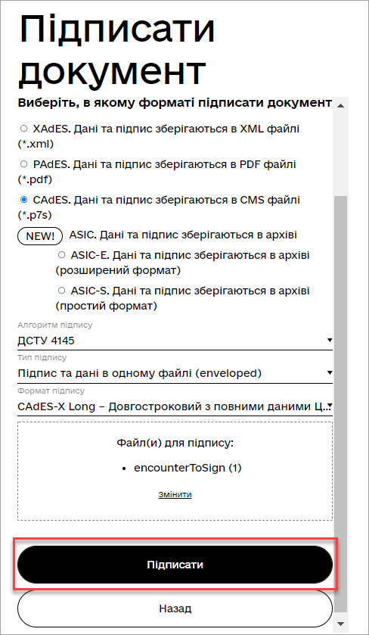This screenshot has height=635, width=369.
Task: Click the scrollbar up arrow
Action: pos(341,105)
